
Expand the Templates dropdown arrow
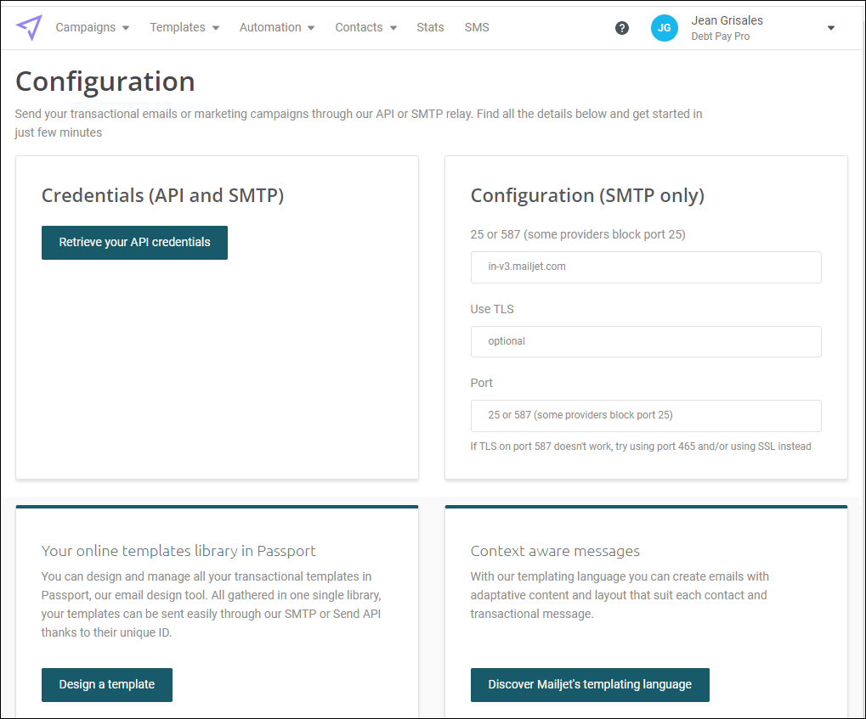click(215, 28)
